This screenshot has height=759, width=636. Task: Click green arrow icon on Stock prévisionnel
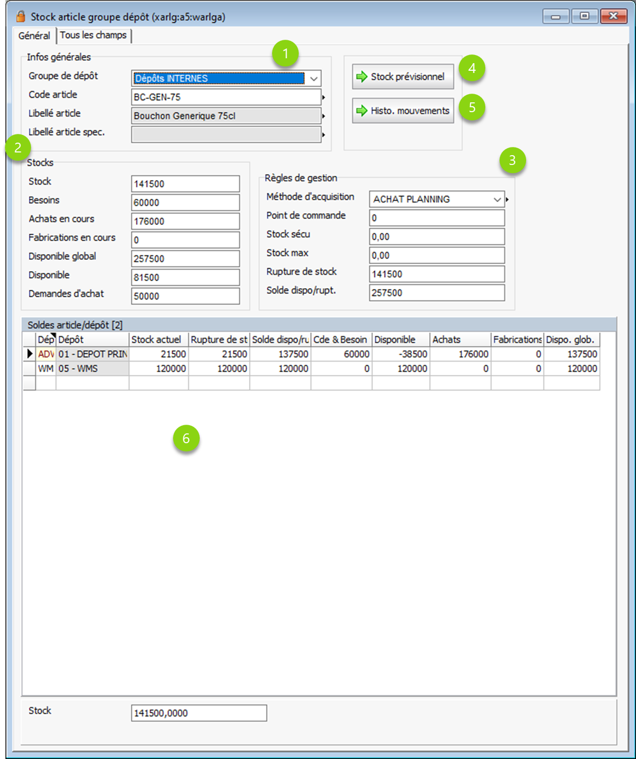[362, 77]
